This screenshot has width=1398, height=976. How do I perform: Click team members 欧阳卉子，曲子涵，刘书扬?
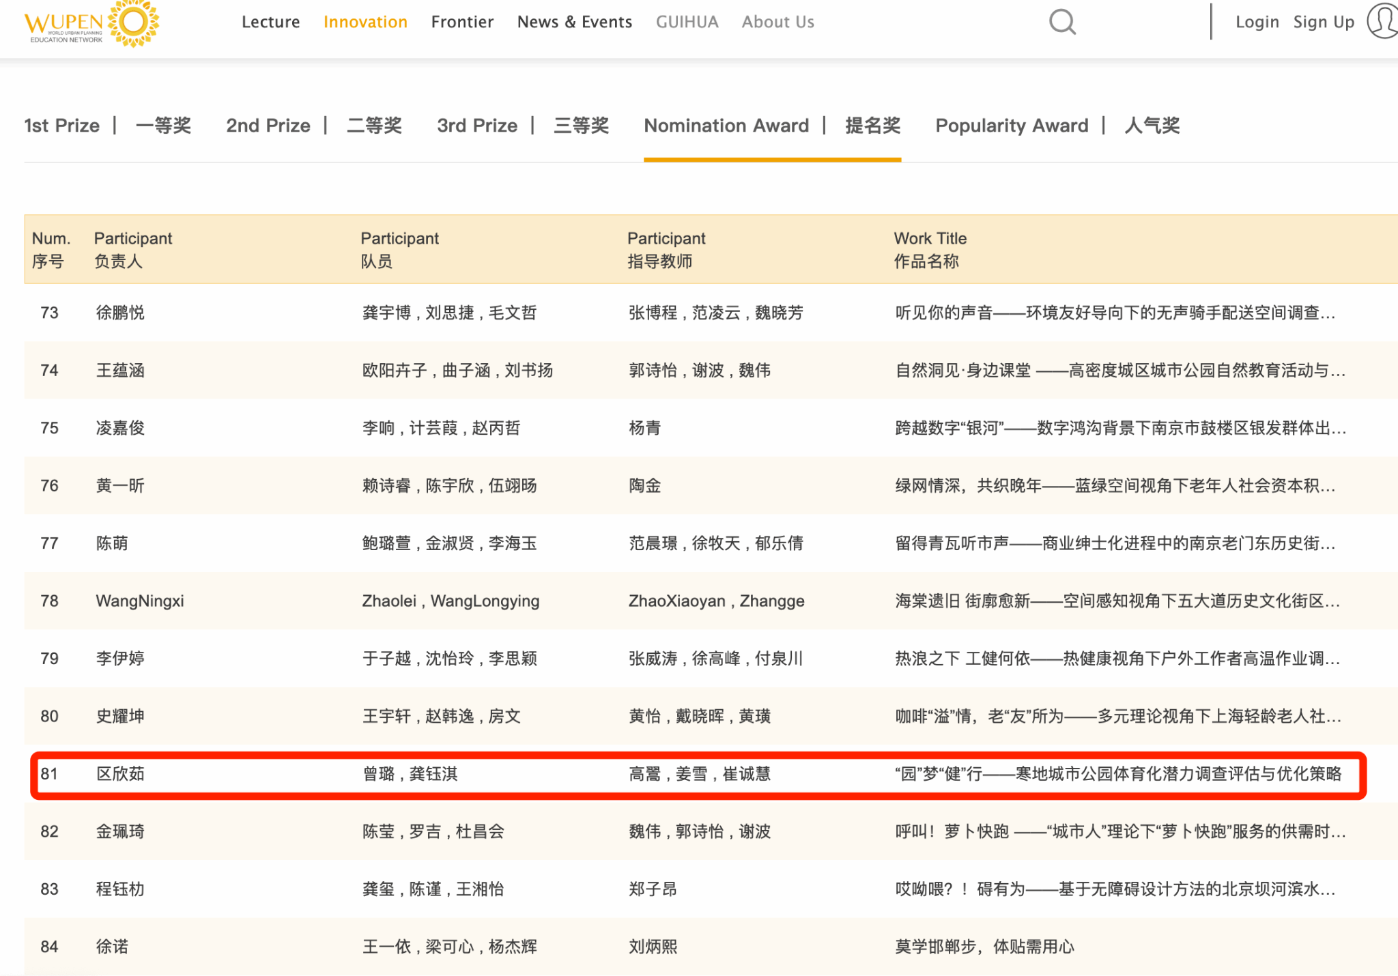click(457, 371)
